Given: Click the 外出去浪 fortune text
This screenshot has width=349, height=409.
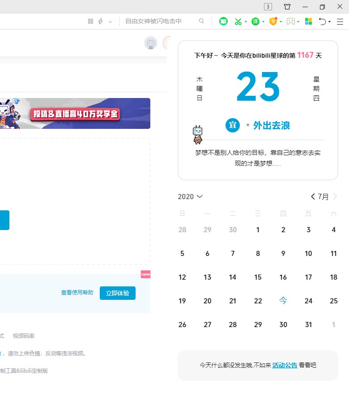Looking at the screenshot, I should (x=272, y=125).
